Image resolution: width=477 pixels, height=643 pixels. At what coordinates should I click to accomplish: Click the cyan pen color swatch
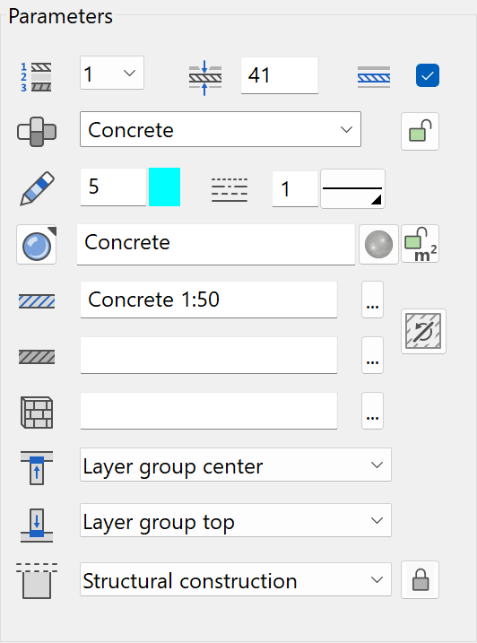[164, 187]
